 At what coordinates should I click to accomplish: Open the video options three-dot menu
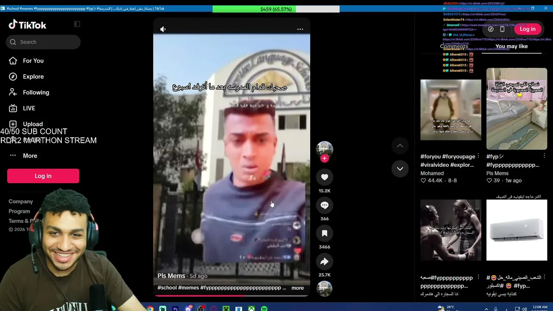pyautogui.click(x=300, y=29)
